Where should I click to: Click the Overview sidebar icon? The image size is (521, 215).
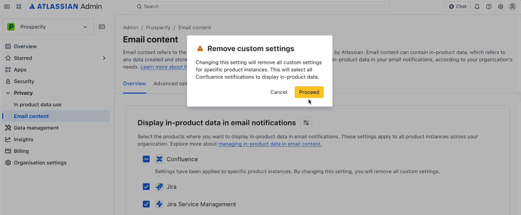click(x=8, y=47)
